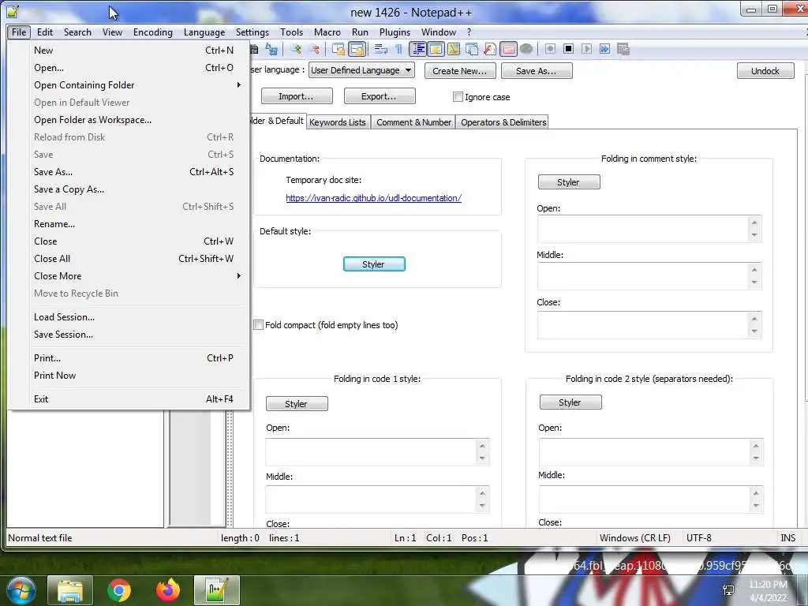Click up arrow of code 2 Open box
The height and width of the screenshot is (606, 808).
[x=755, y=446]
